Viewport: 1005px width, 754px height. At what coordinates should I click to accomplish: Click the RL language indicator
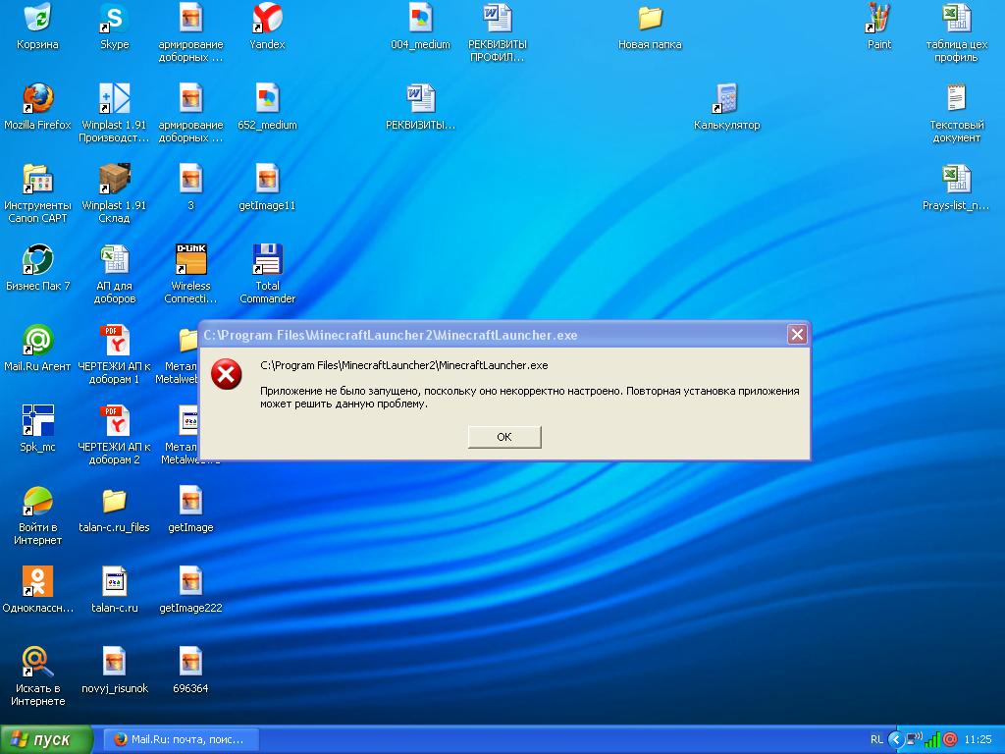(x=876, y=739)
